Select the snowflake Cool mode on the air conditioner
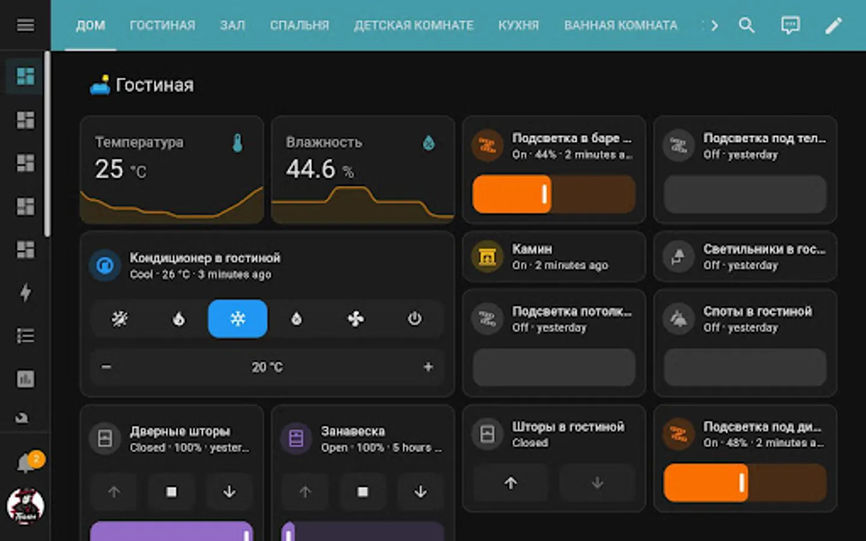The image size is (866, 541). point(238,319)
